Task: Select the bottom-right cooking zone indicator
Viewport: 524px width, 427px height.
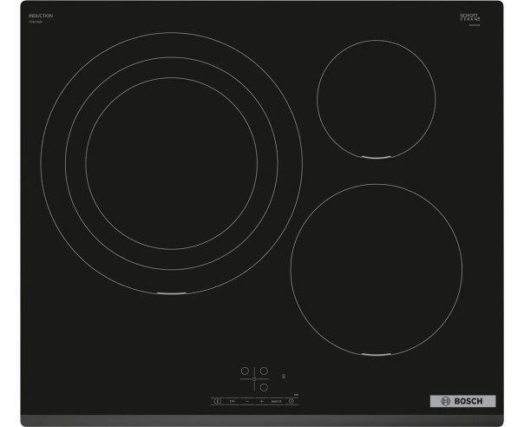Action: [264, 387]
